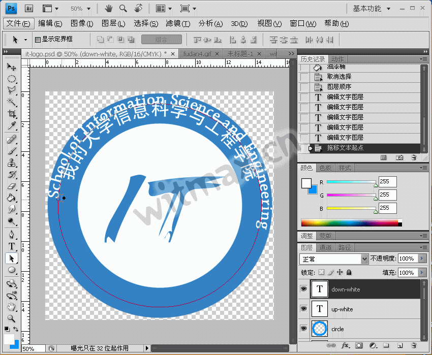This screenshot has height=355, width=432.
Task: Click the foreground color swatch in Color panel
Action: pyautogui.click(x=306, y=183)
